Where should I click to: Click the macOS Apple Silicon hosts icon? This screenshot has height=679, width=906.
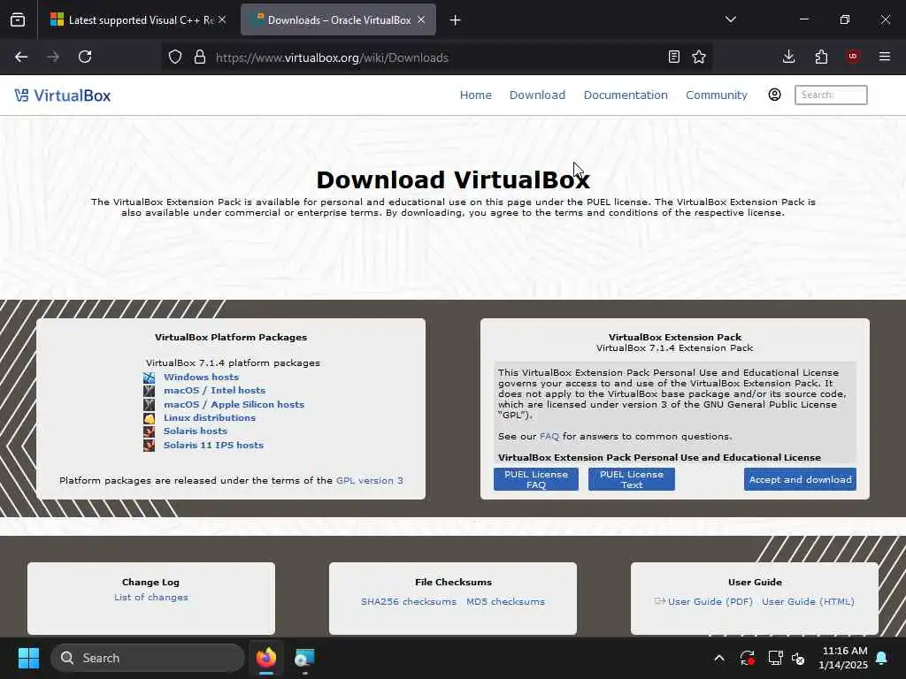pyautogui.click(x=149, y=405)
